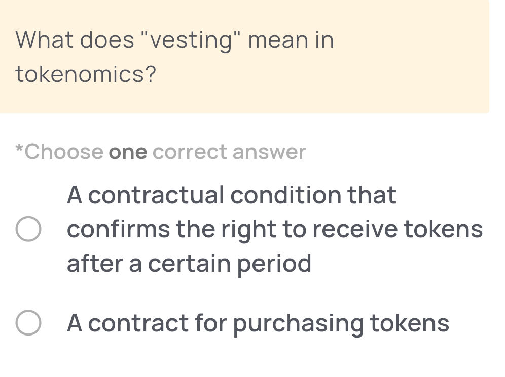This screenshot has width=505, height=377.
Task: Click the "A contract for purchasing tokens" answer text
Action: [258, 323]
